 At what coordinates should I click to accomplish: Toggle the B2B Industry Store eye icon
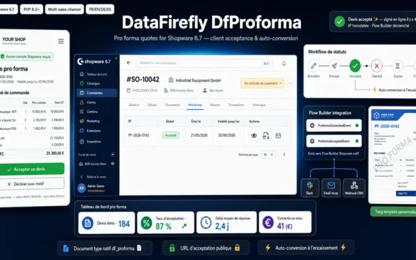[x=112, y=164]
